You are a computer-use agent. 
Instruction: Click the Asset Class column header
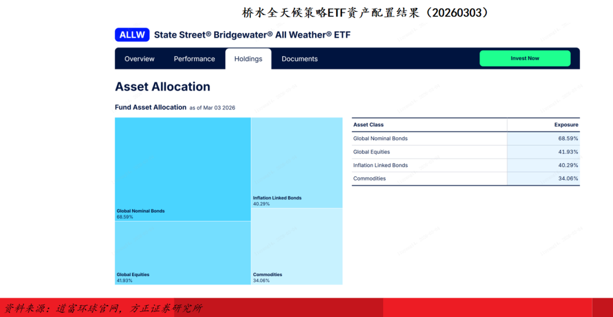[368, 125]
